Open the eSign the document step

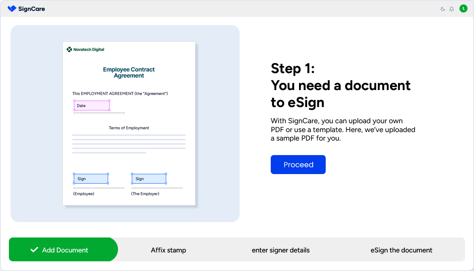pyautogui.click(x=401, y=250)
